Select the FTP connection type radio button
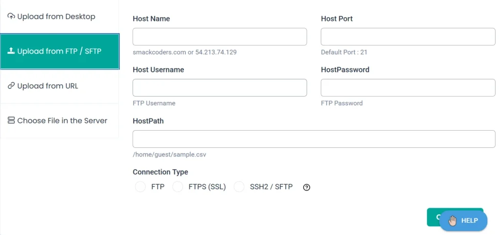The width and height of the screenshot is (501, 235). [x=140, y=187]
